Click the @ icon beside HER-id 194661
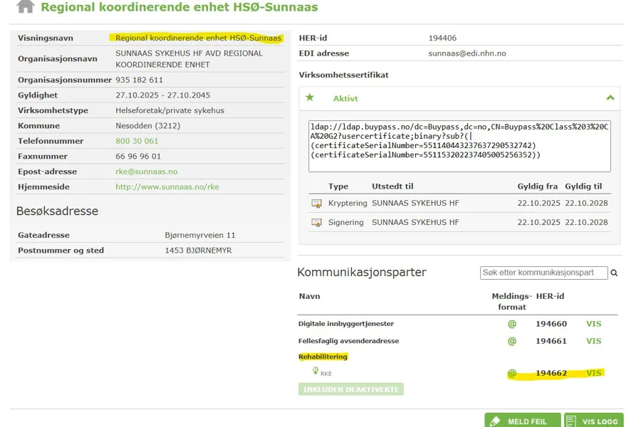The image size is (641, 427). click(511, 341)
